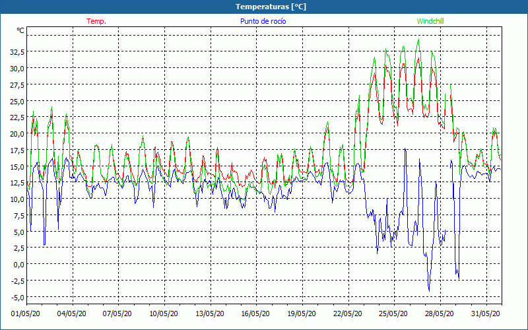Click the 5,0 y-axis value
The image size is (528, 330).
pyautogui.click(x=18, y=232)
